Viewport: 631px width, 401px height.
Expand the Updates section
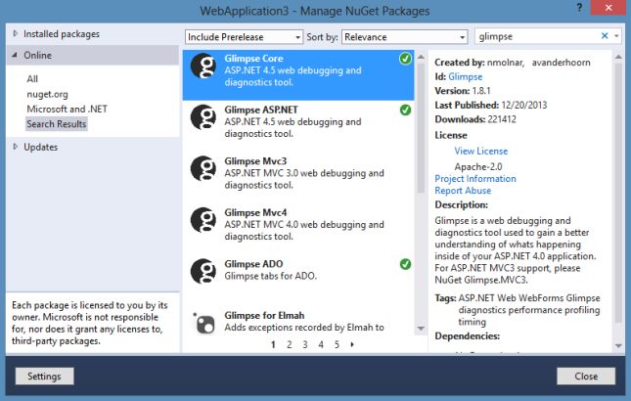(x=16, y=147)
